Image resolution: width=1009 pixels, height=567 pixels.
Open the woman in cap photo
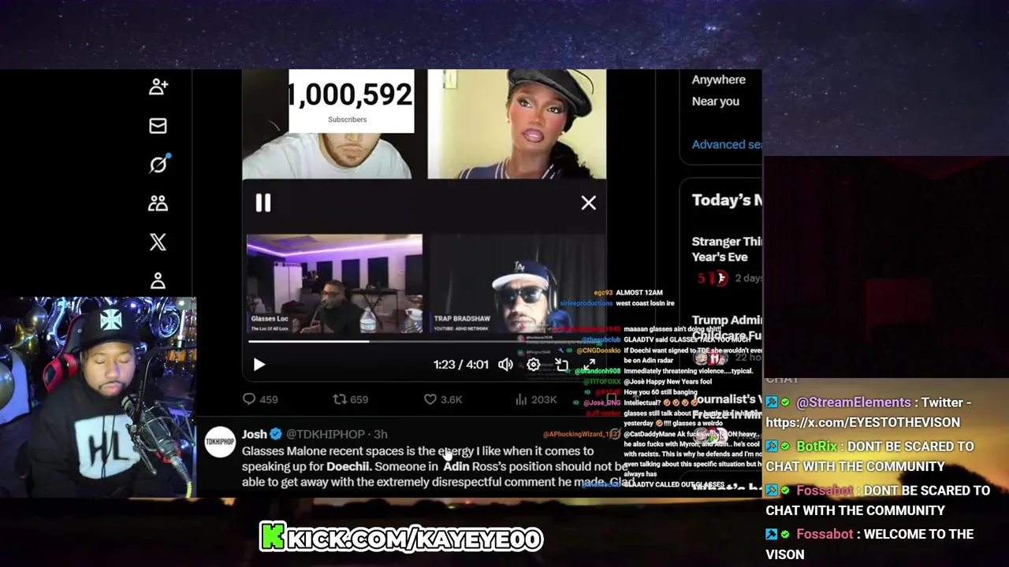517,124
